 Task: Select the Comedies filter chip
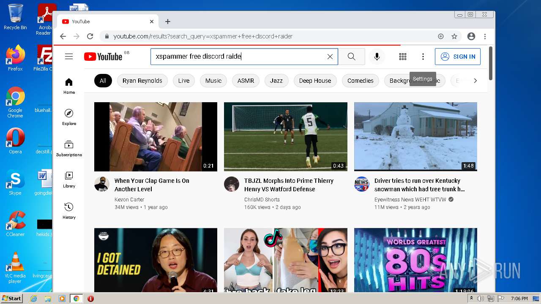361,81
